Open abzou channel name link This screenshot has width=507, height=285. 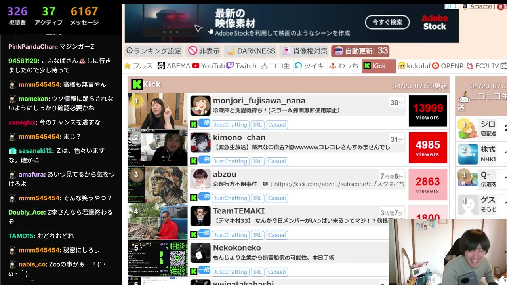pyautogui.click(x=225, y=174)
